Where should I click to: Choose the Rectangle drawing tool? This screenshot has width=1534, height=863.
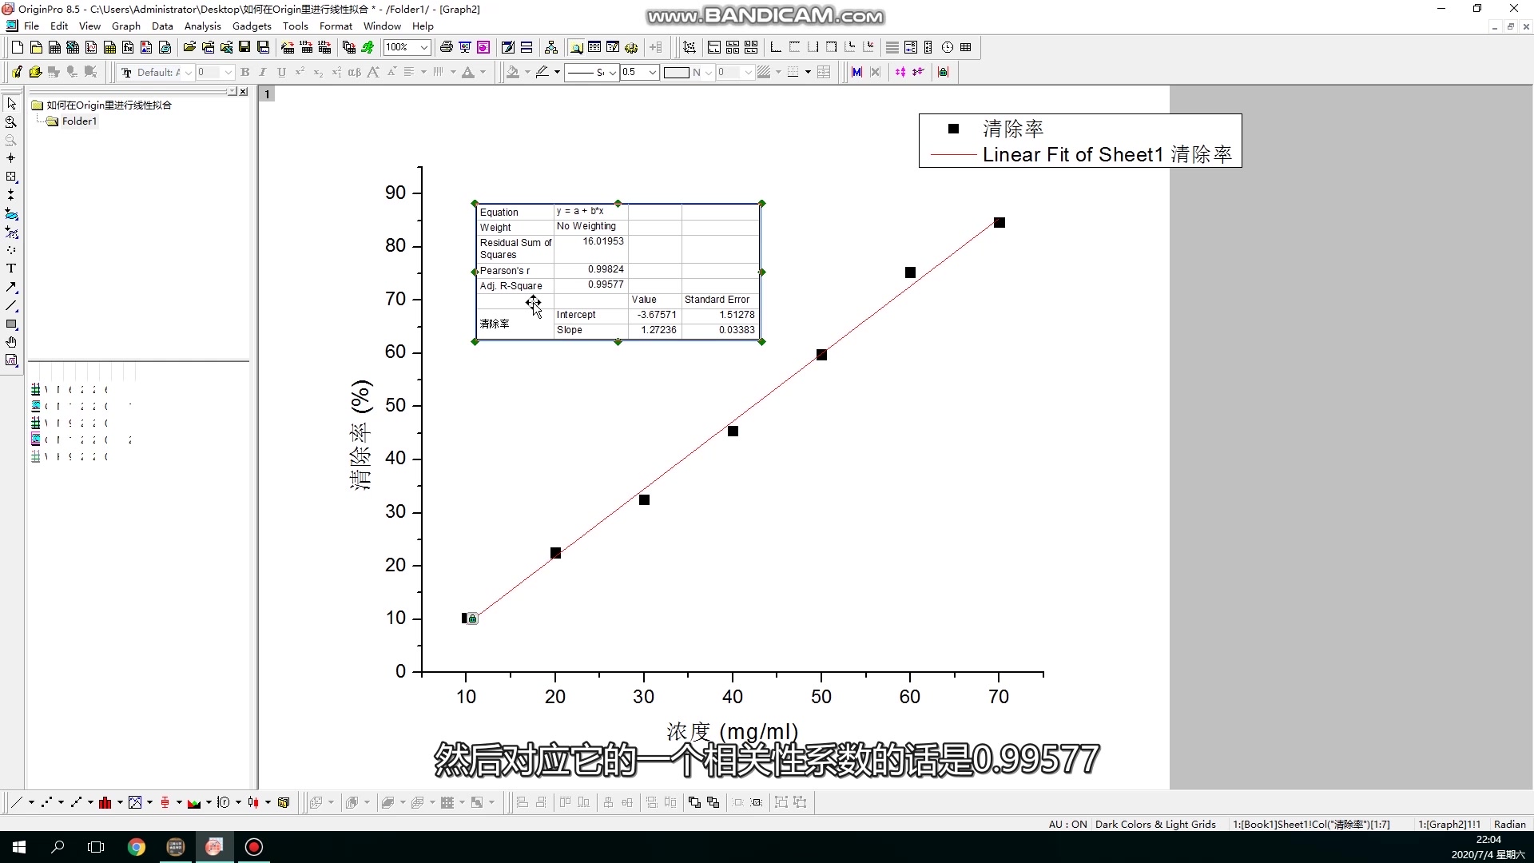[11, 324]
